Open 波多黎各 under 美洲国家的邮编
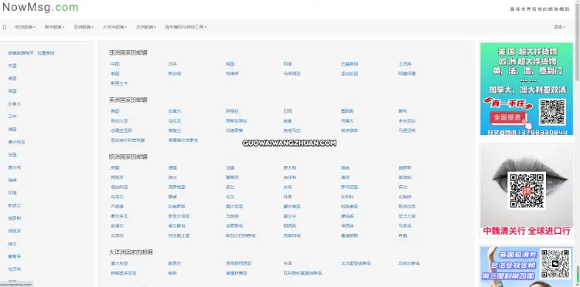Viewport: 580px width, 287px height. 350,130
